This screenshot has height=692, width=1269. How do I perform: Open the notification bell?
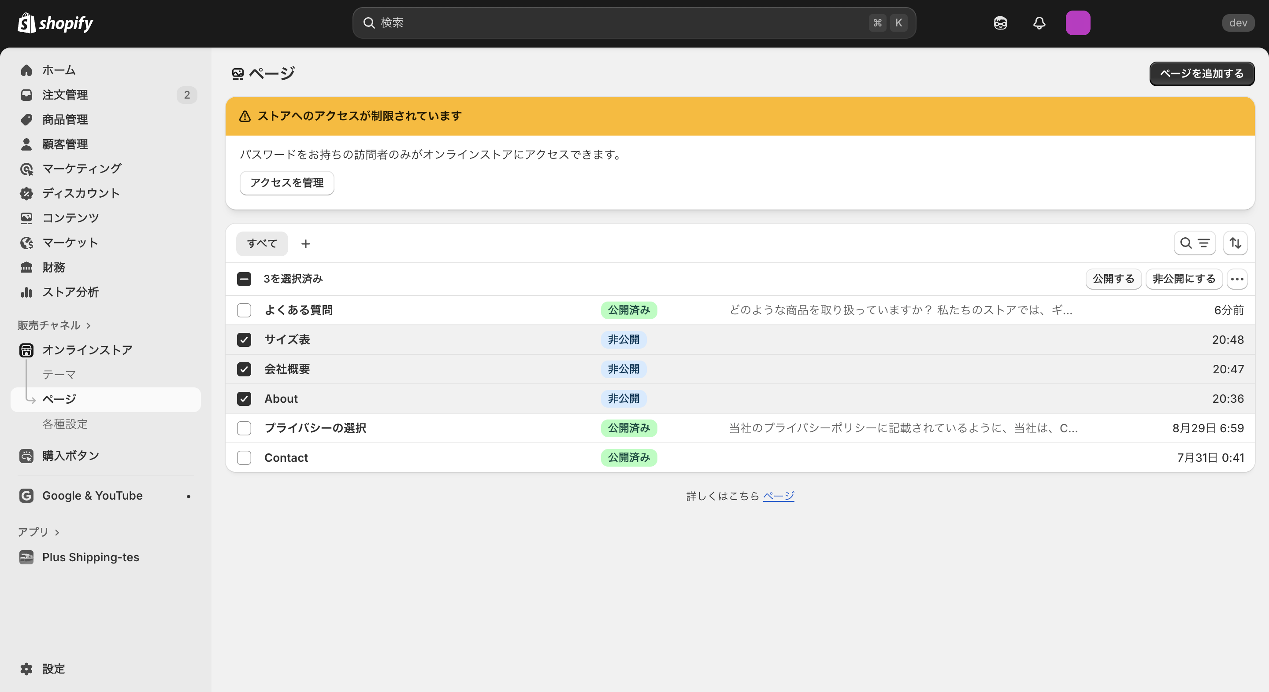pyautogui.click(x=1039, y=22)
